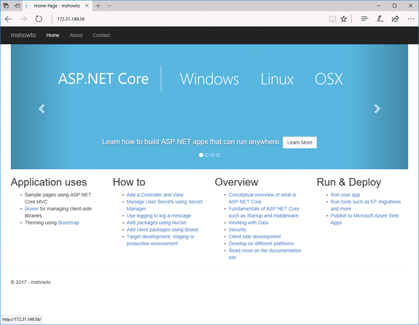Image resolution: width=419 pixels, height=325 pixels.
Task: Open Conceptual overview of ASP.NET Core link
Action: pos(262,198)
